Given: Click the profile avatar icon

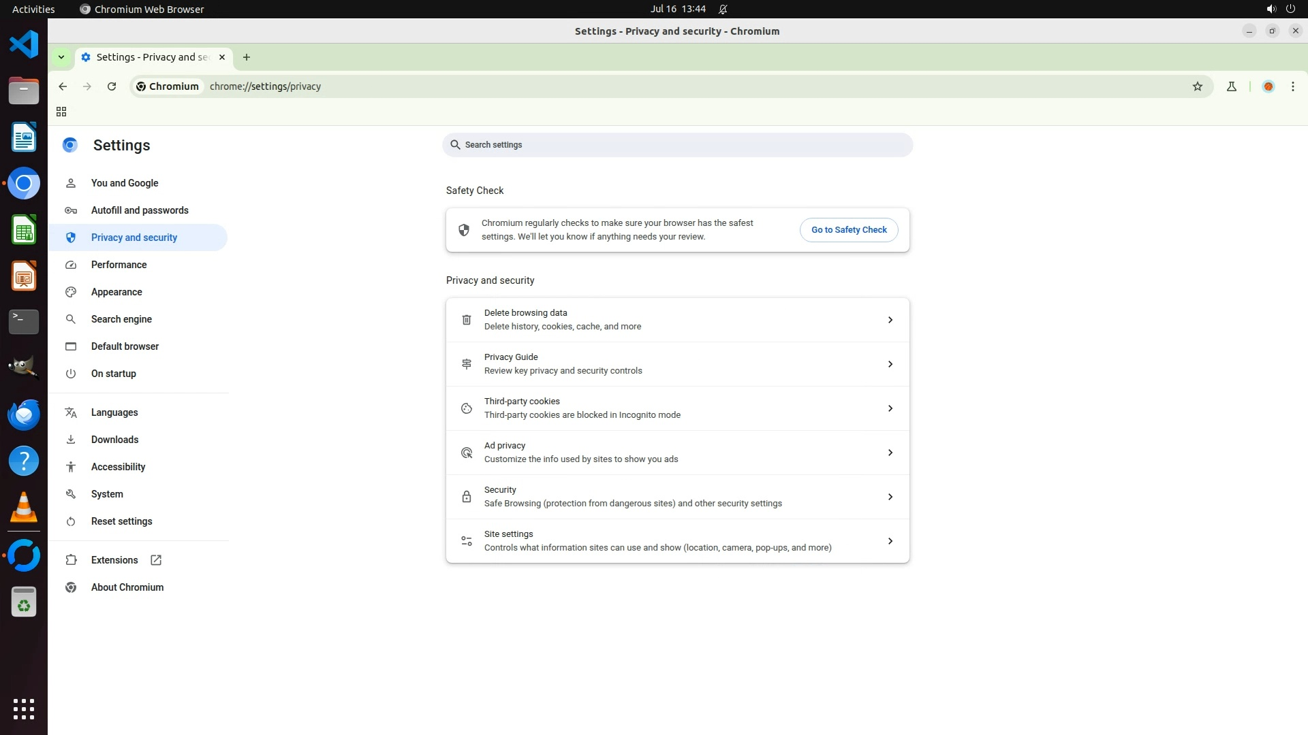Looking at the screenshot, I should coord(1268,86).
